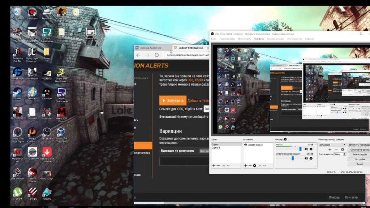Hide the Захват экрана source with eye icon
Screen dimensions: 370x208
pyautogui.click(x=245, y=144)
